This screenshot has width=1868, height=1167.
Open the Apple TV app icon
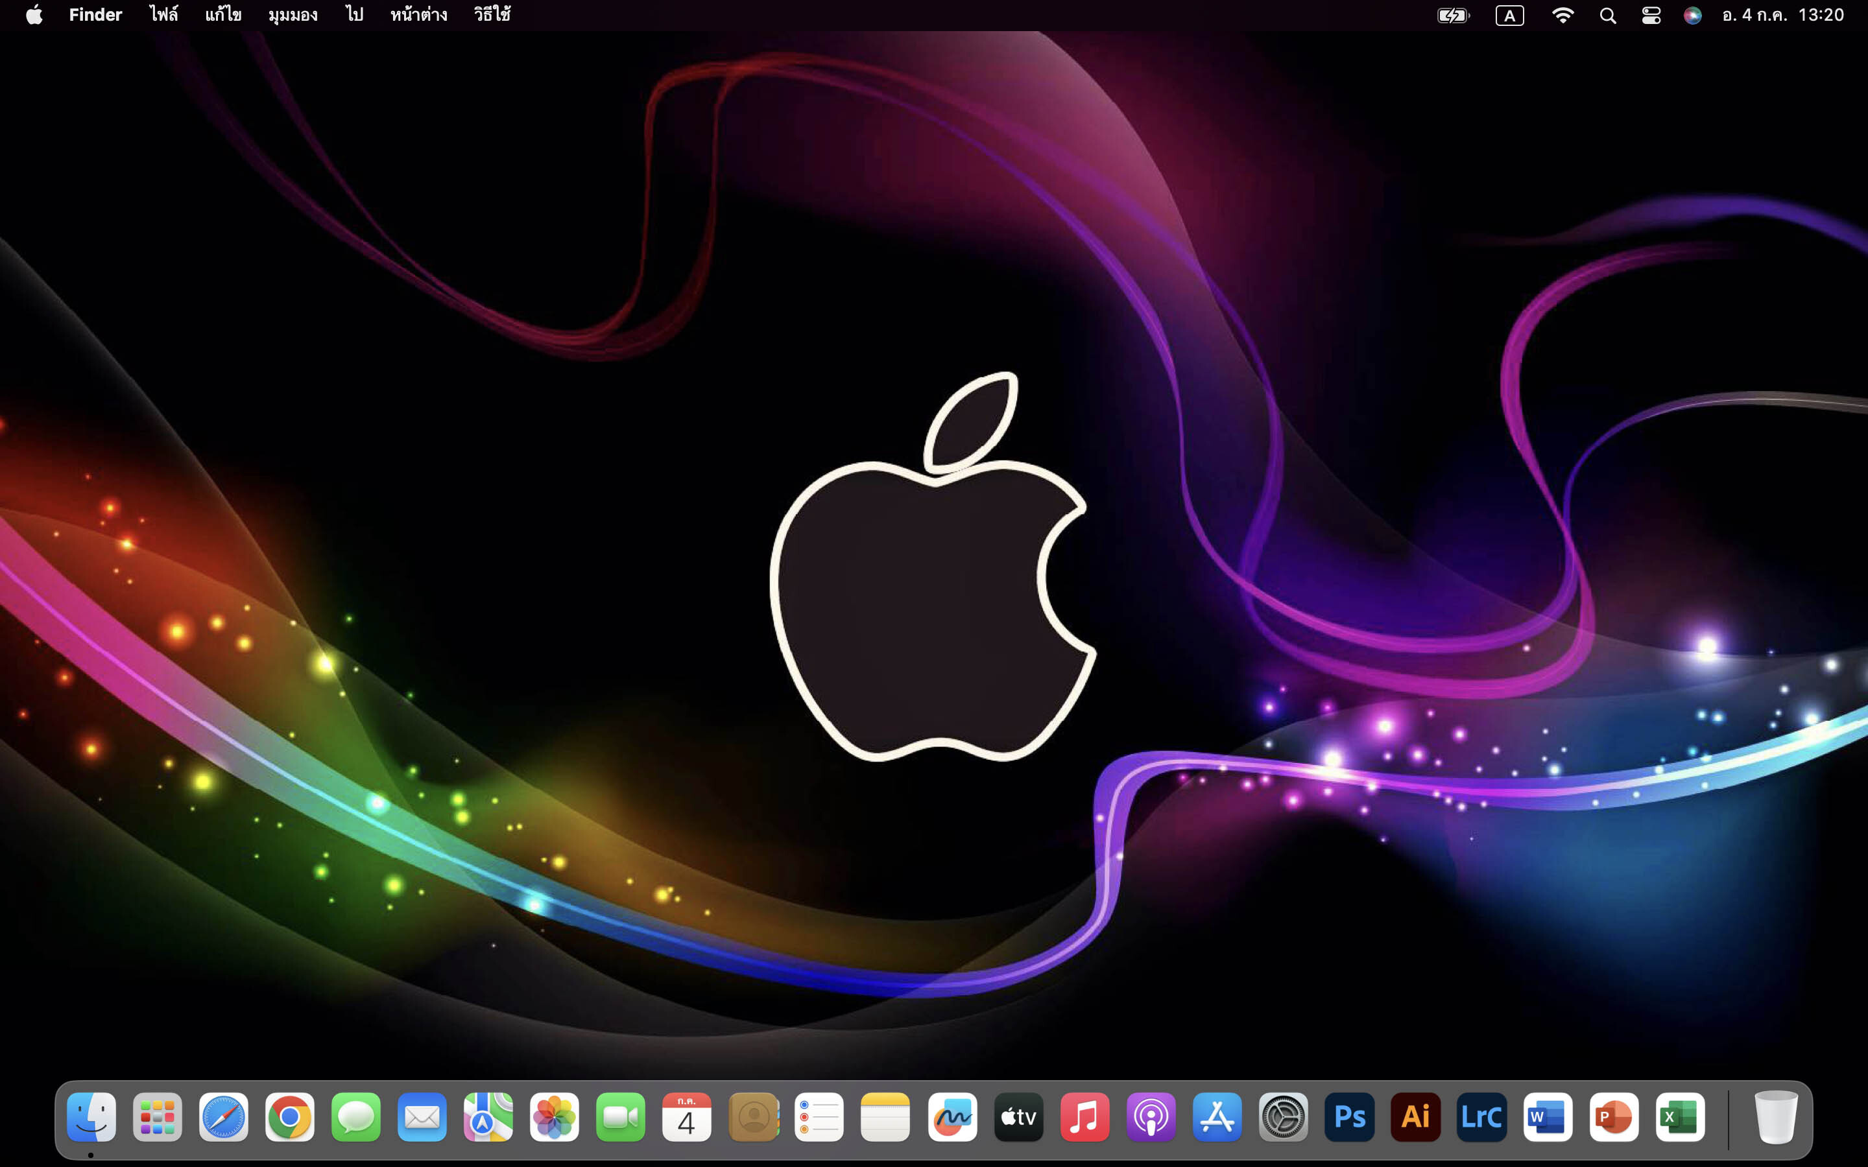click(1018, 1117)
